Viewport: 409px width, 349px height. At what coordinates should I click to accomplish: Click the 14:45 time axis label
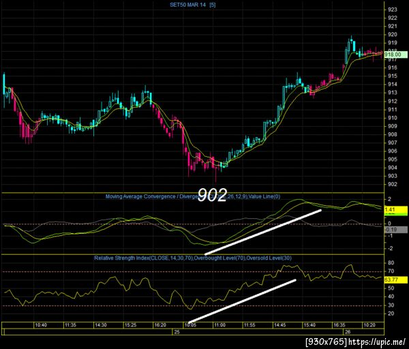click(x=279, y=325)
